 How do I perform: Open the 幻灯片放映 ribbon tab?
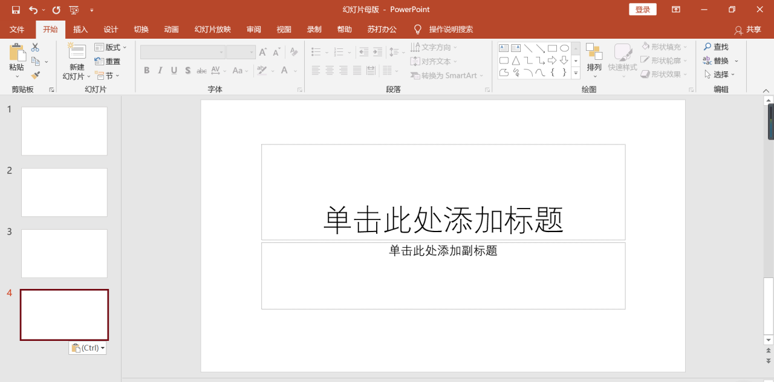click(212, 29)
